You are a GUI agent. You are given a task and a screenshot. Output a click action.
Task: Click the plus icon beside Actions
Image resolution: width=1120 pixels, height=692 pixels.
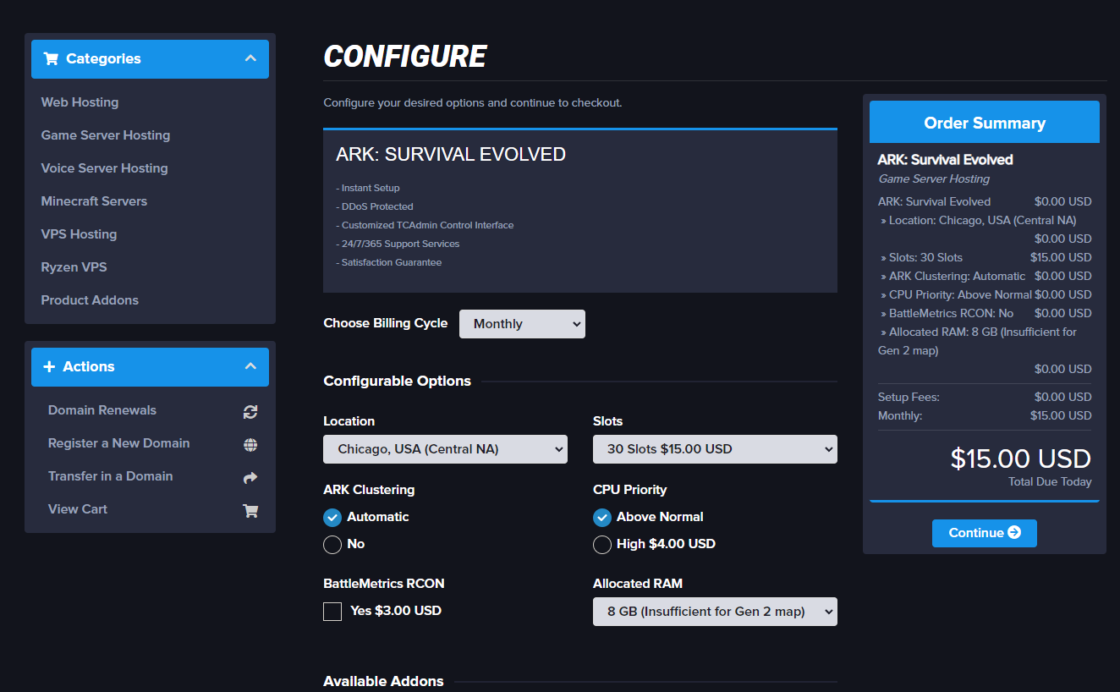(x=52, y=366)
